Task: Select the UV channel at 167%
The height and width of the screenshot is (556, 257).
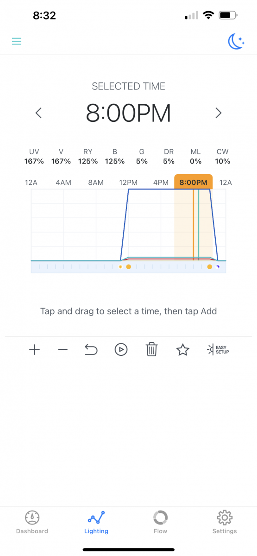Action: pos(34,157)
